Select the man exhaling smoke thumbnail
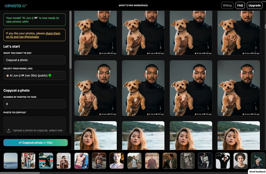266x174 pixels. pyautogui.click(x=258, y=161)
